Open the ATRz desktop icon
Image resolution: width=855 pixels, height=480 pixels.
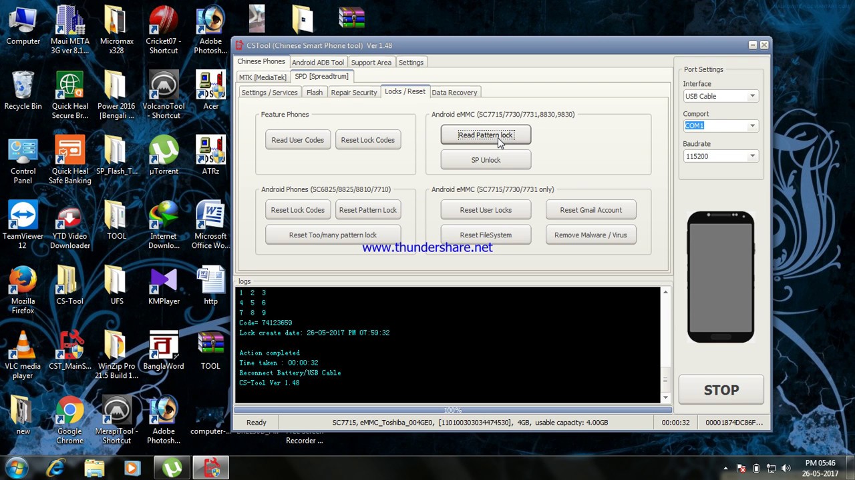(210, 157)
